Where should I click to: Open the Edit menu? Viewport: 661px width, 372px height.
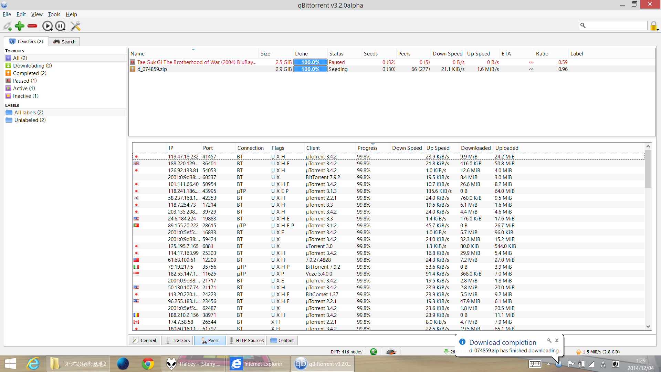(21, 14)
